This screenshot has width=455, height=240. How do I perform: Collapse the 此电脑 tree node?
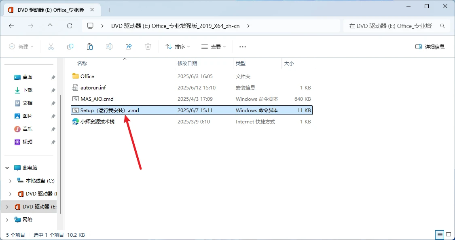[x=7, y=168]
